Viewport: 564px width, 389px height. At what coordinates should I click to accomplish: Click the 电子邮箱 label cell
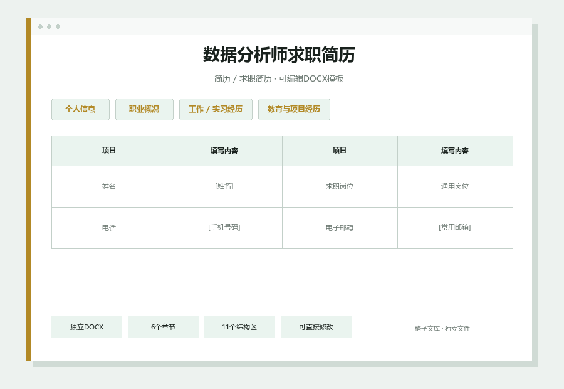tap(340, 228)
